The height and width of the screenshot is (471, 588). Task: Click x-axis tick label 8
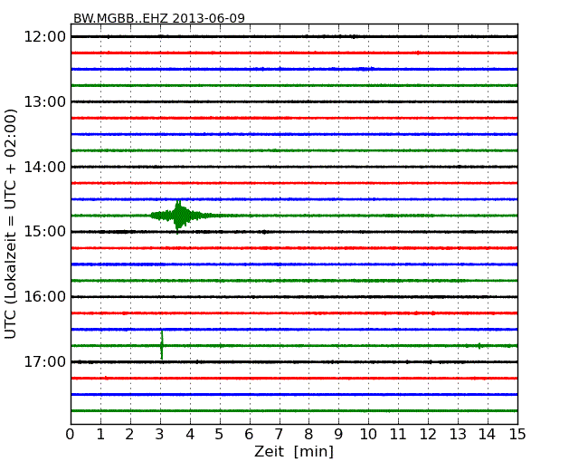308,435
